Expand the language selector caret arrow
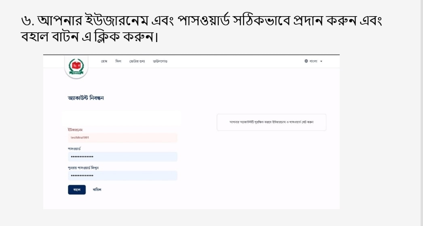Viewport: 423px width, 226px height. pyautogui.click(x=321, y=61)
